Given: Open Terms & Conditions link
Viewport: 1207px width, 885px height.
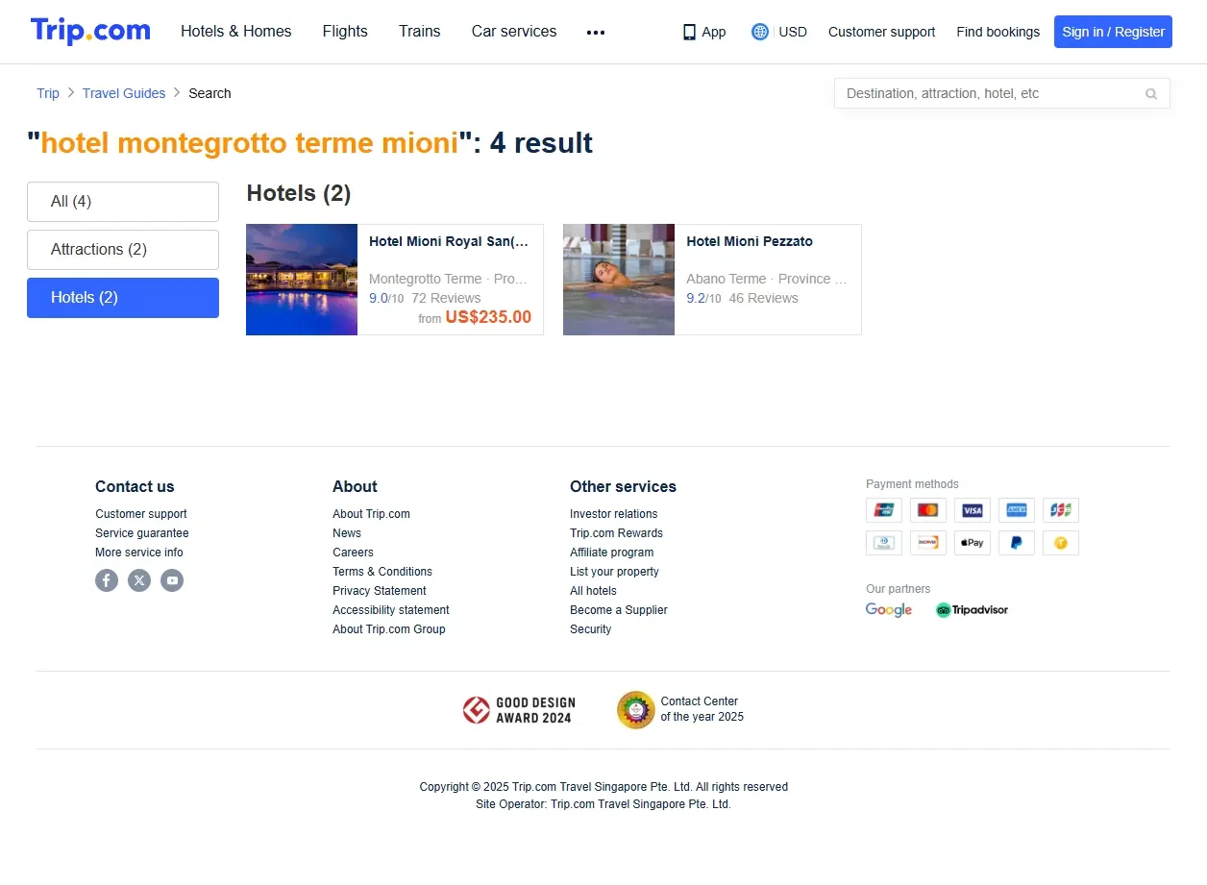Looking at the screenshot, I should click(382, 572).
